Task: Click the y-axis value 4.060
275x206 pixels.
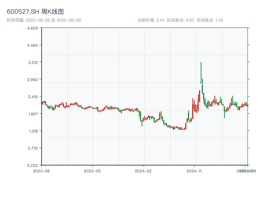Action: 32,45
